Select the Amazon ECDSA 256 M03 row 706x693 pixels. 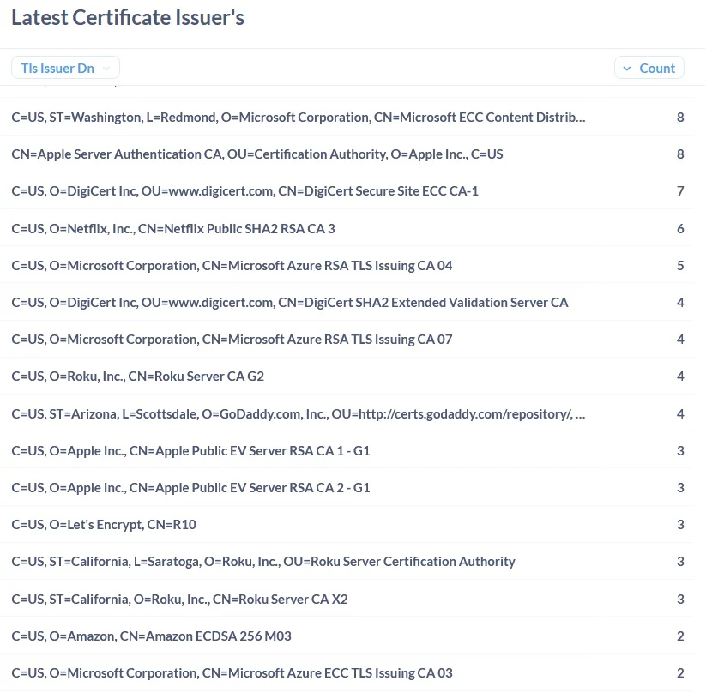[x=347, y=636]
